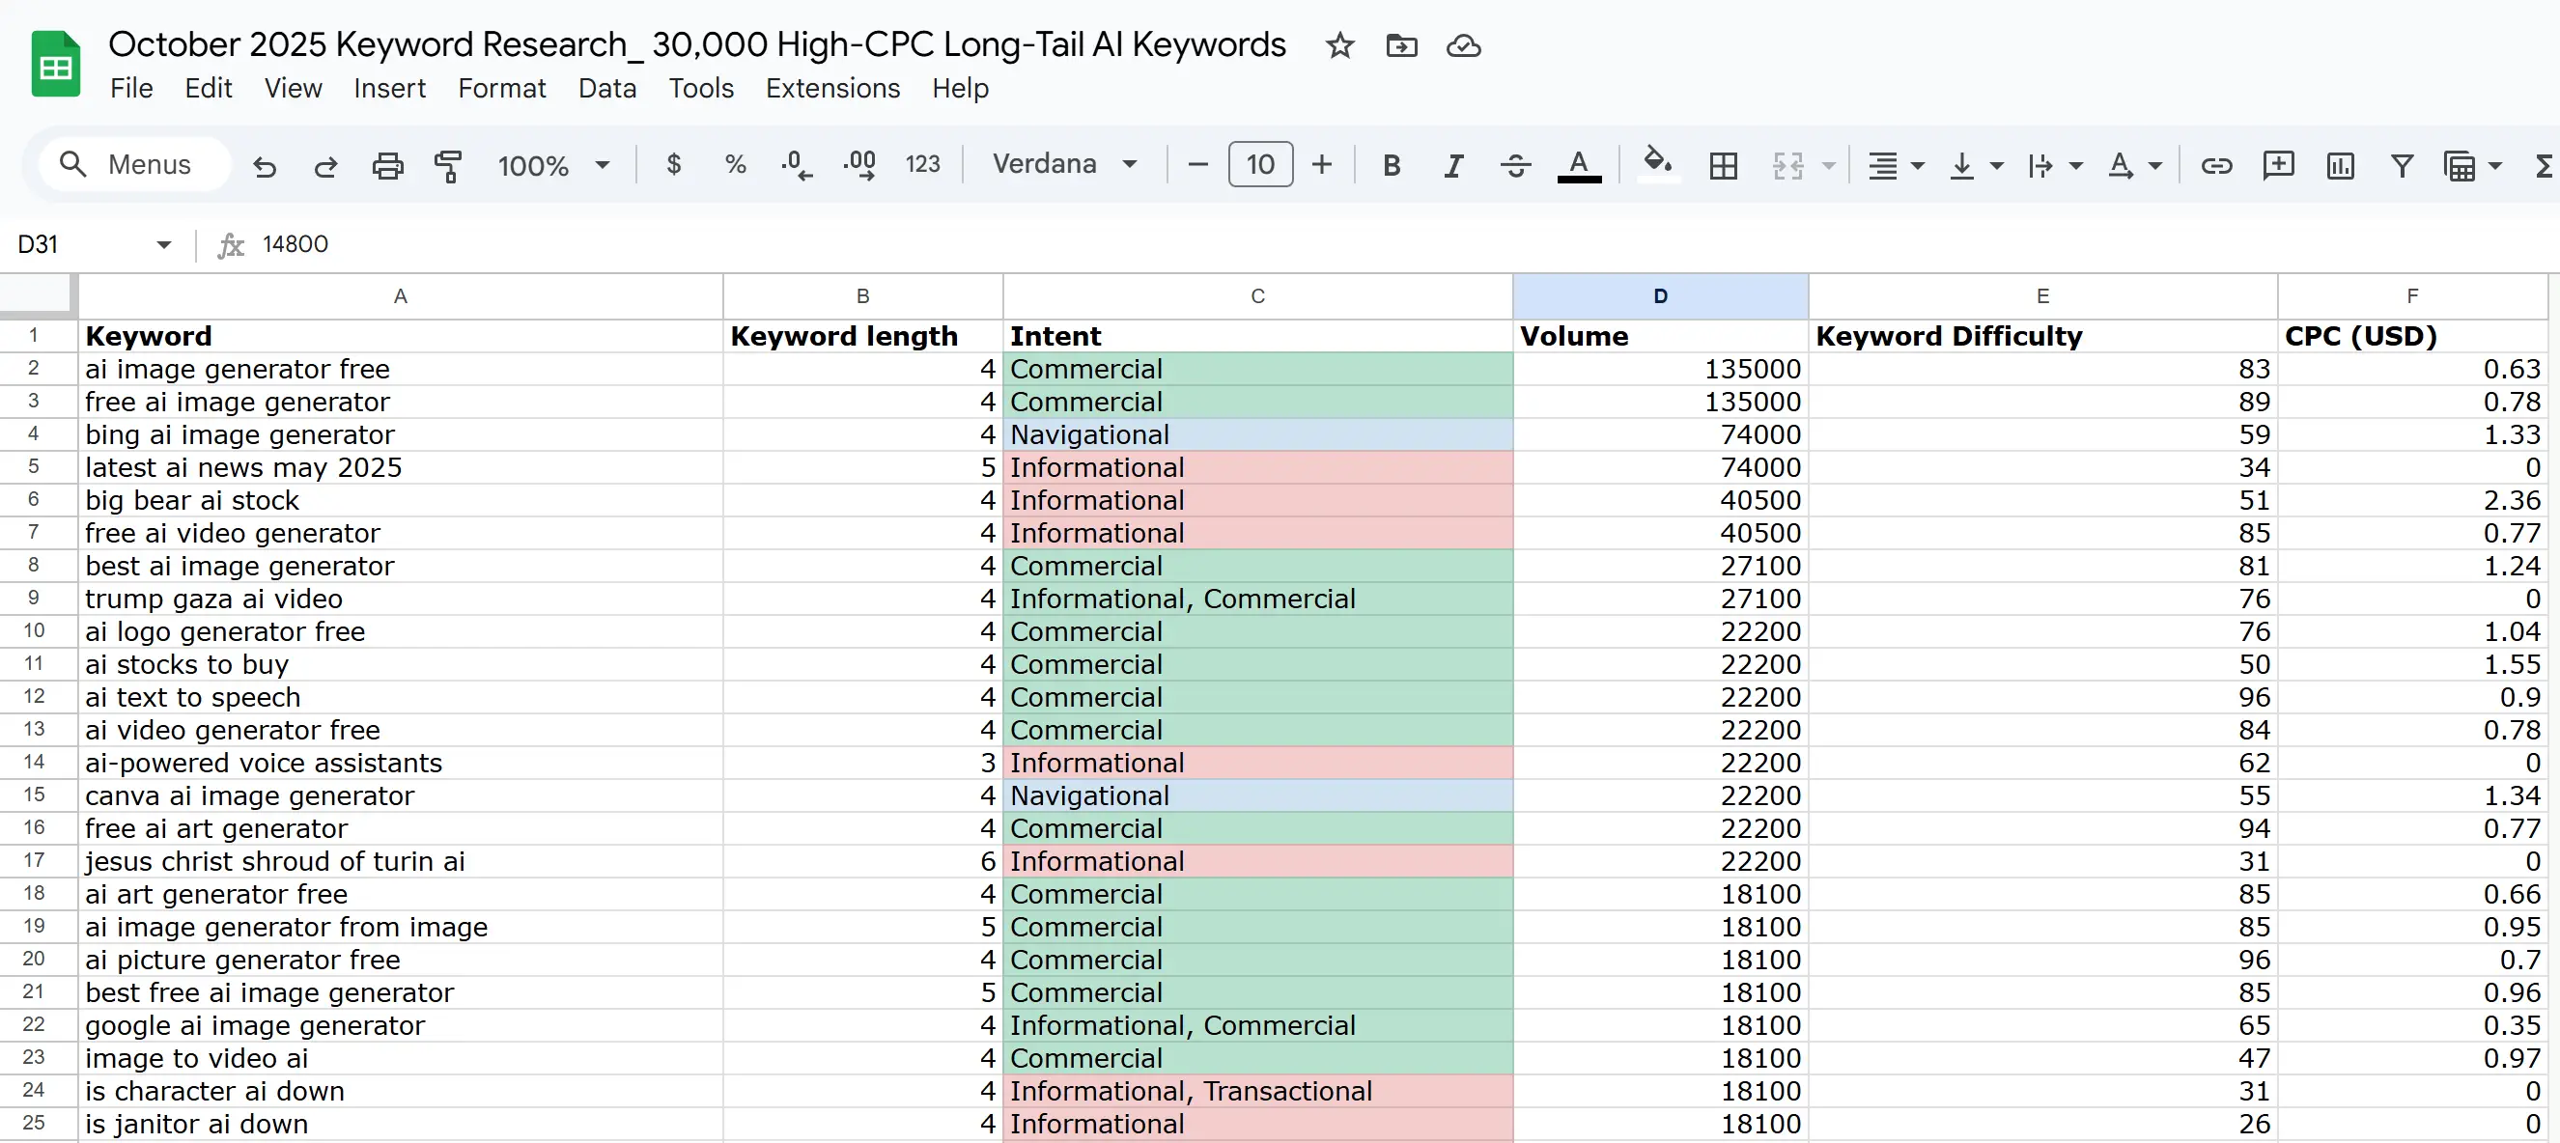Select the paint format roller icon
The image size is (2560, 1143).
448,165
